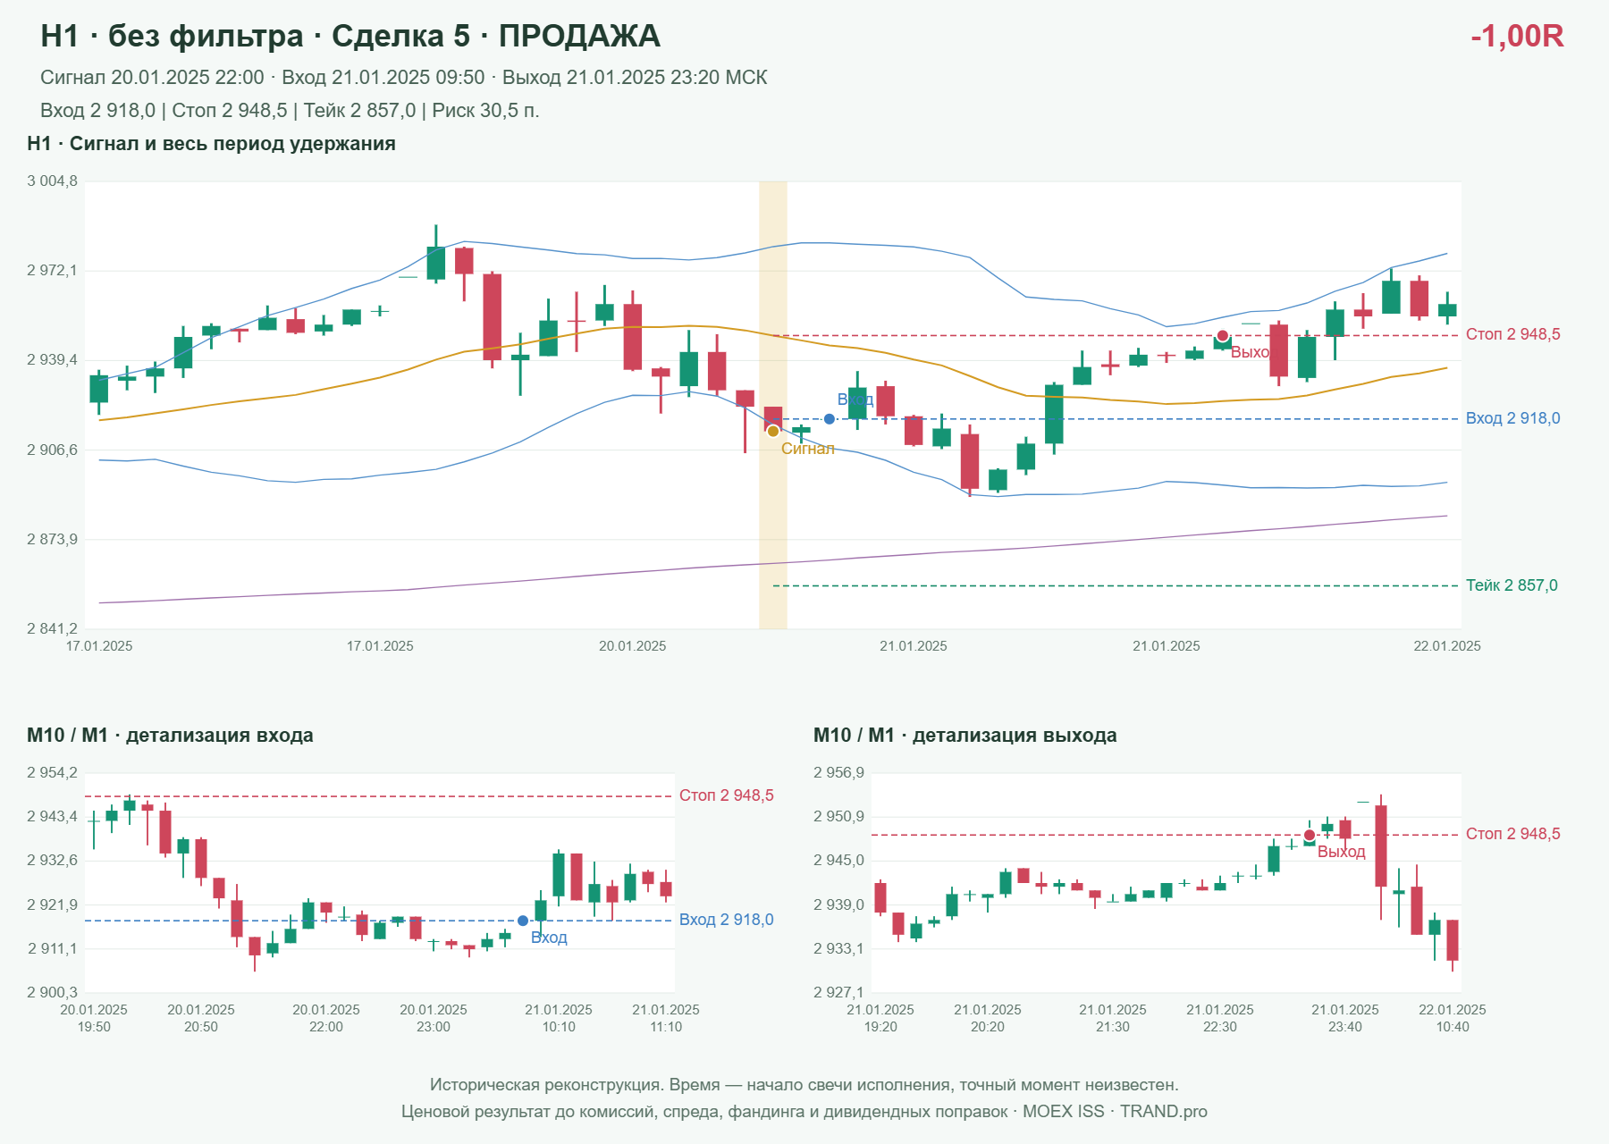Click the 'Риск 30,5 п.' parameters line
The width and height of the screenshot is (1609, 1144).
[290, 111]
